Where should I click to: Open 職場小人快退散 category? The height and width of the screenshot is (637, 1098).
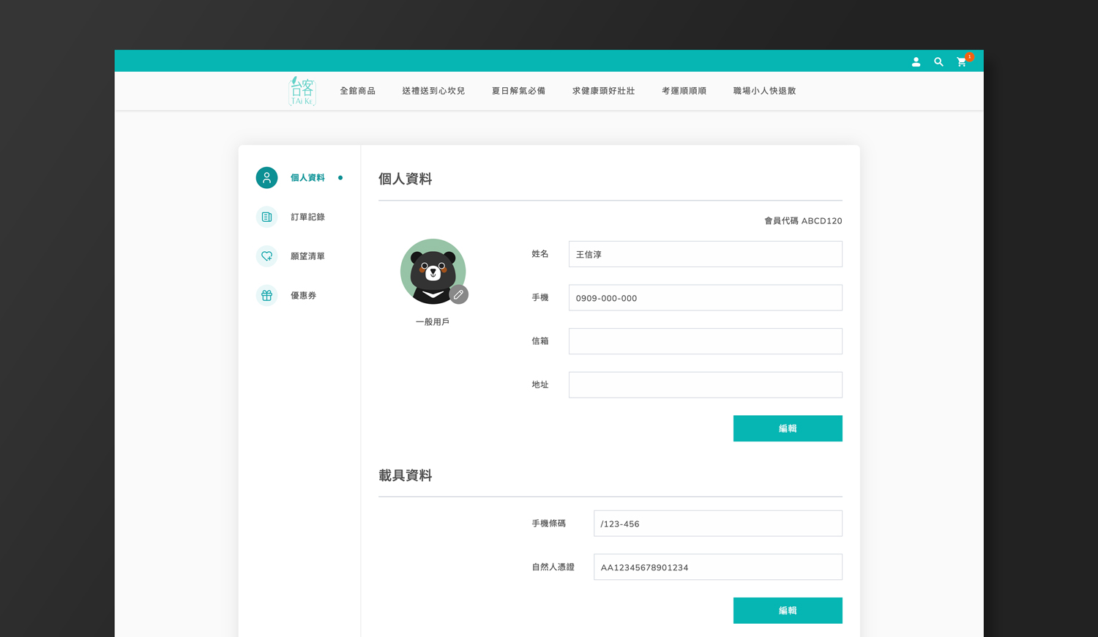point(764,91)
